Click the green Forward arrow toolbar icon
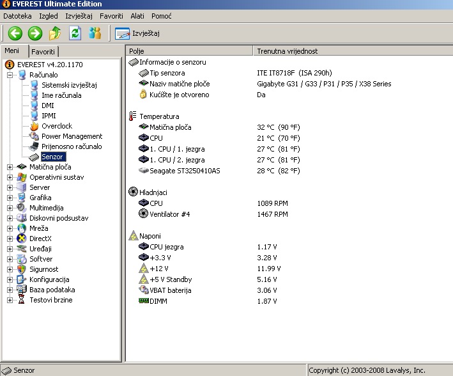The image size is (453, 376). (x=35, y=33)
